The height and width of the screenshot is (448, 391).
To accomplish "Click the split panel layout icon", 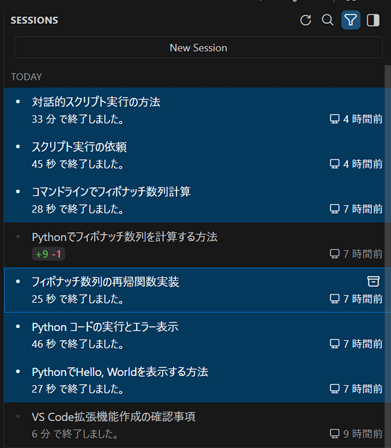I will pos(373,20).
